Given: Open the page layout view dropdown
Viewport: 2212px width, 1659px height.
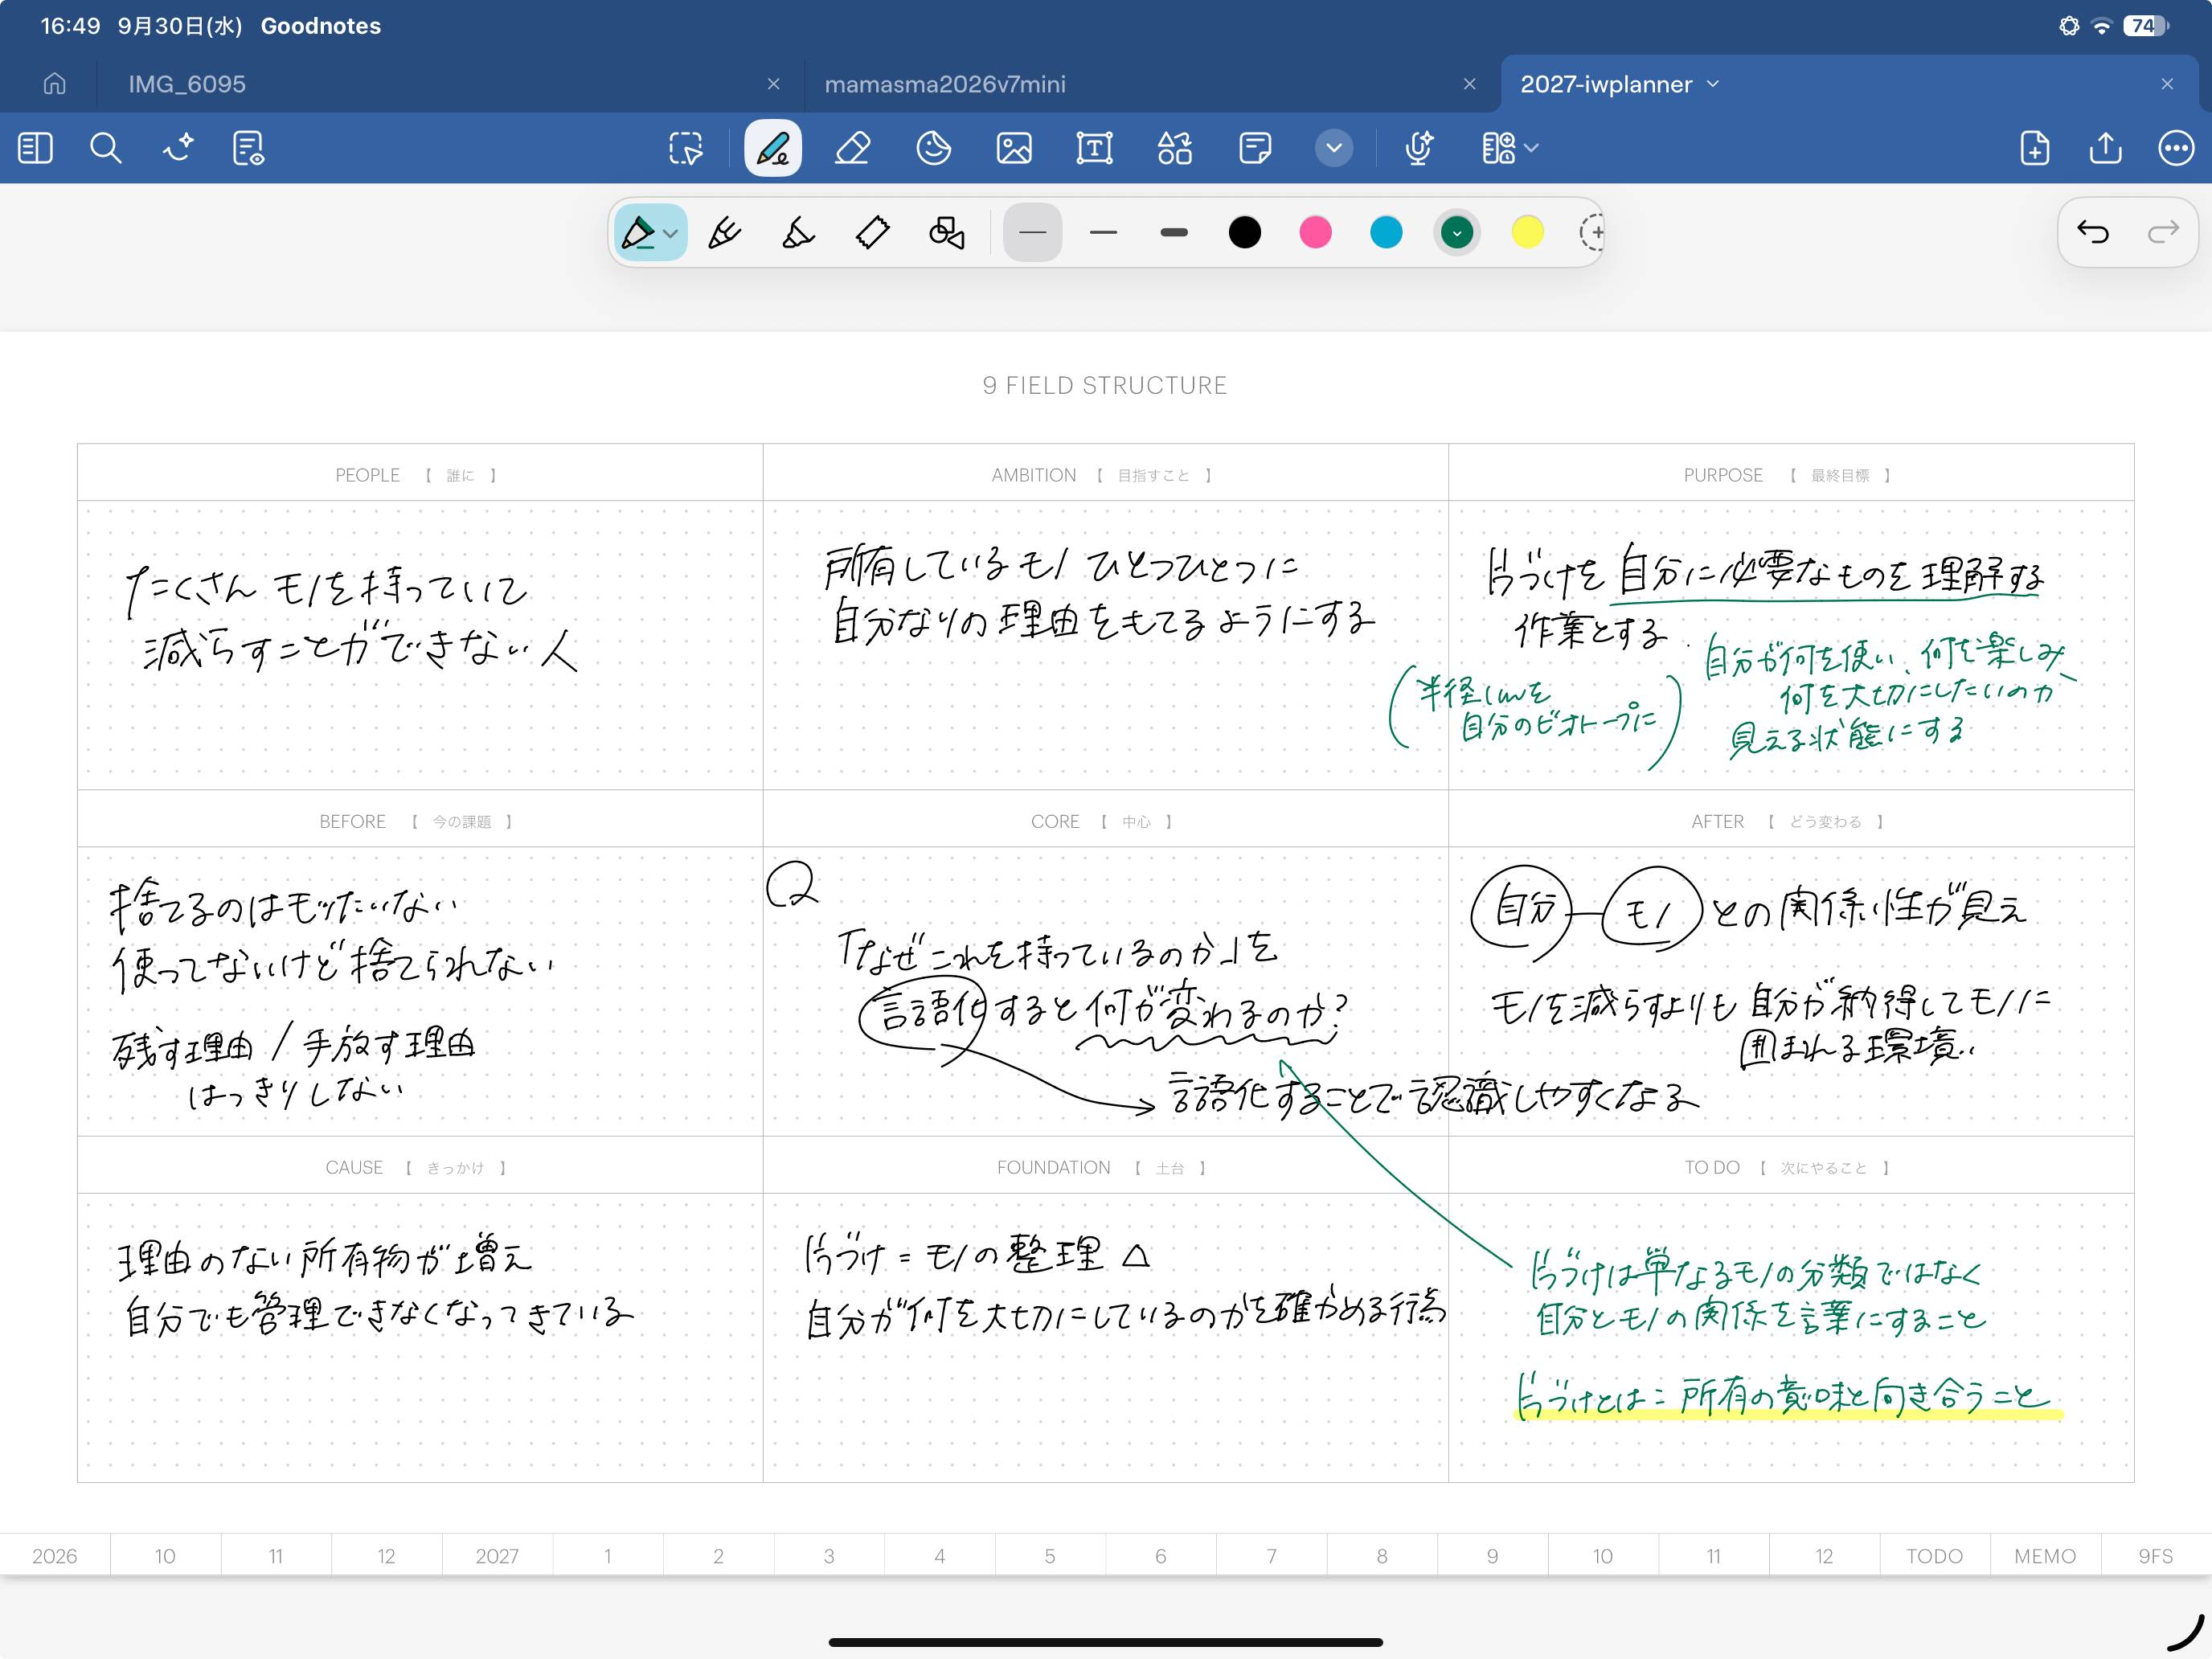Looking at the screenshot, I should coord(1509,148).
